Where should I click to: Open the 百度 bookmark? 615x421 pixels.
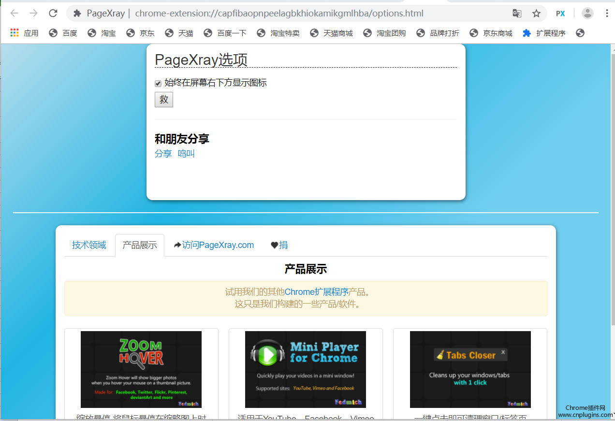(x=63, y=33)
